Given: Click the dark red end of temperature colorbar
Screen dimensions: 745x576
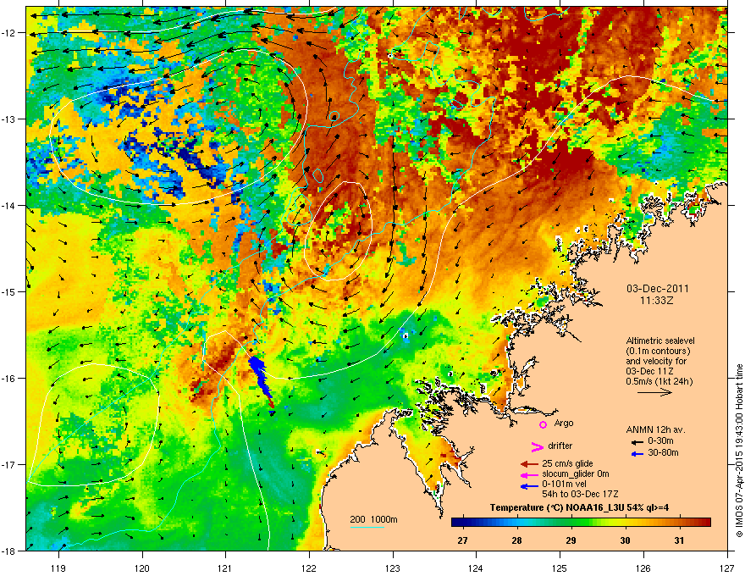Looking at the screenshot, I should point(705,523).
